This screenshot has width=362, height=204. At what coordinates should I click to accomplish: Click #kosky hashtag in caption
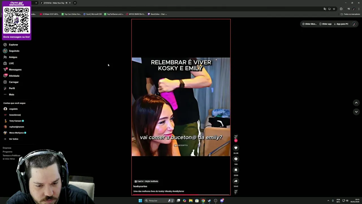pyautogui.click(x=168, y=191)
